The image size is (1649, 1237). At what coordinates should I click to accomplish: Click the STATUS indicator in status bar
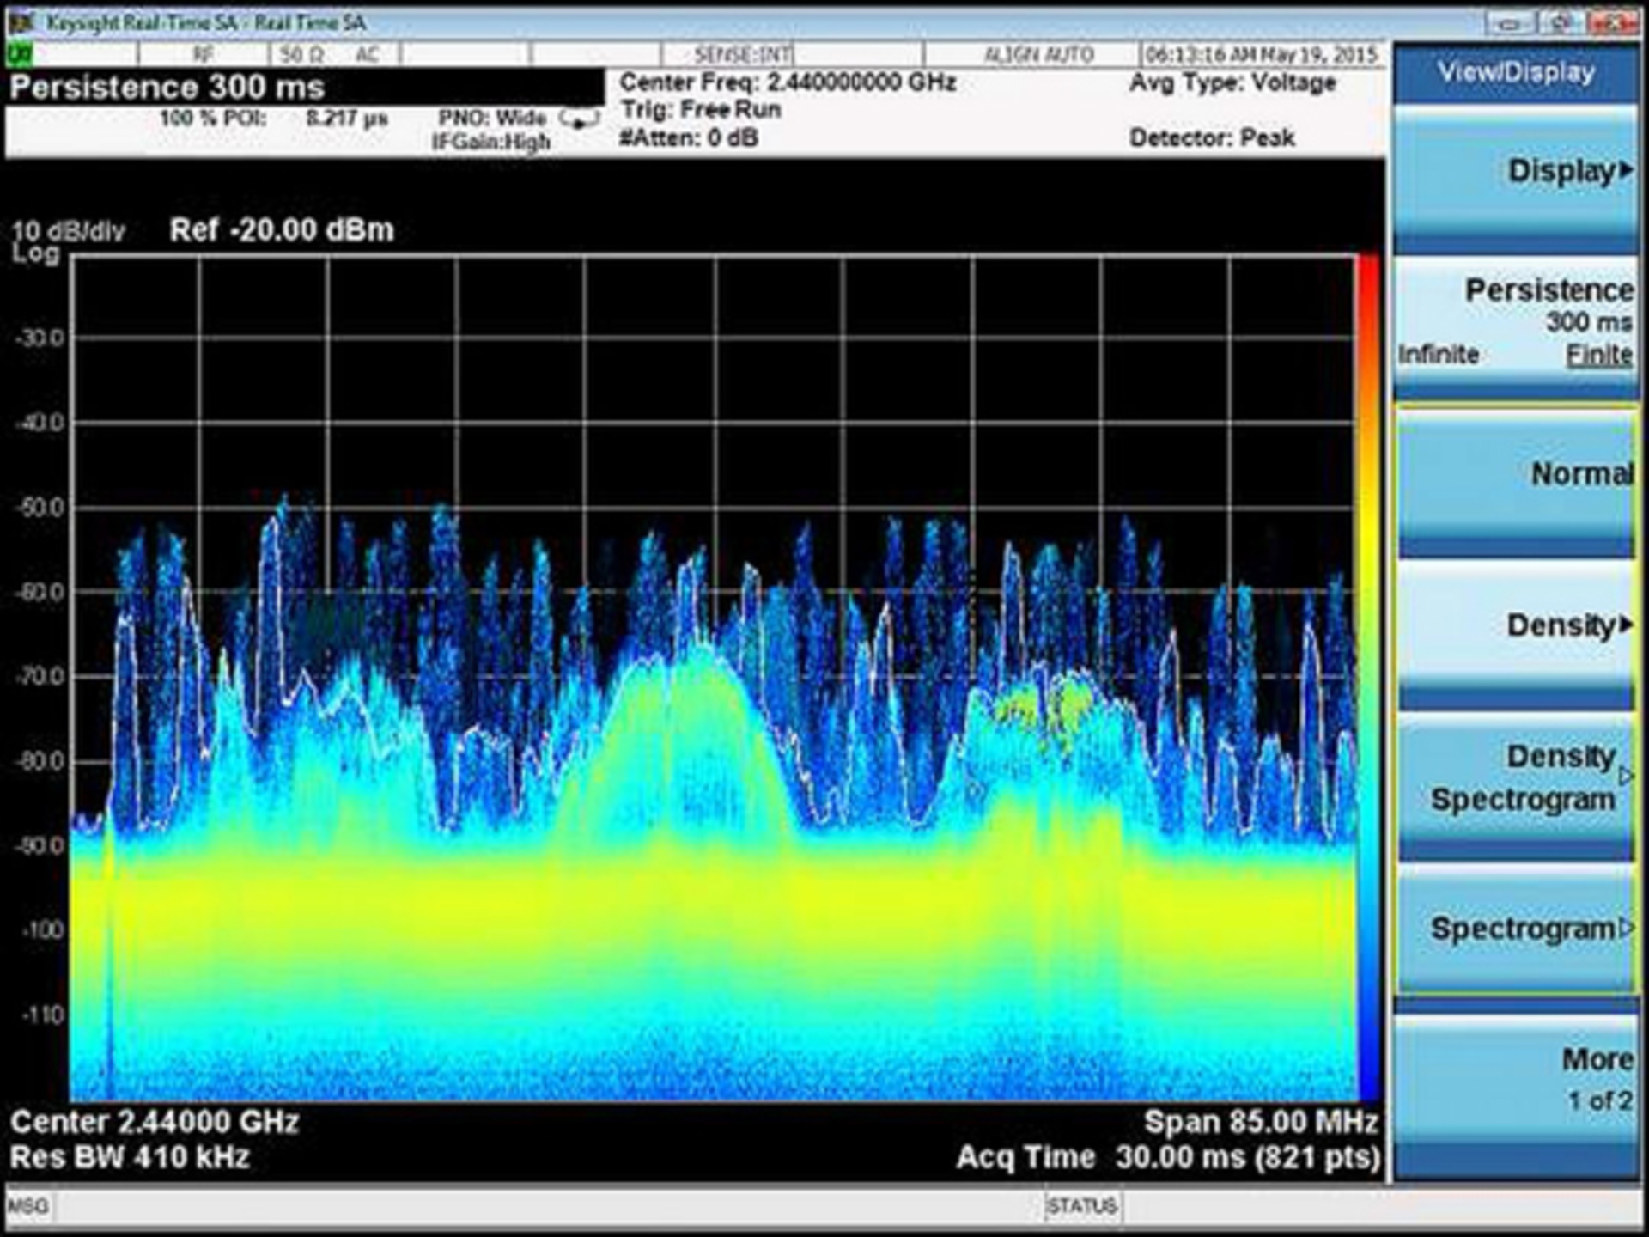click(1081, 1206)
